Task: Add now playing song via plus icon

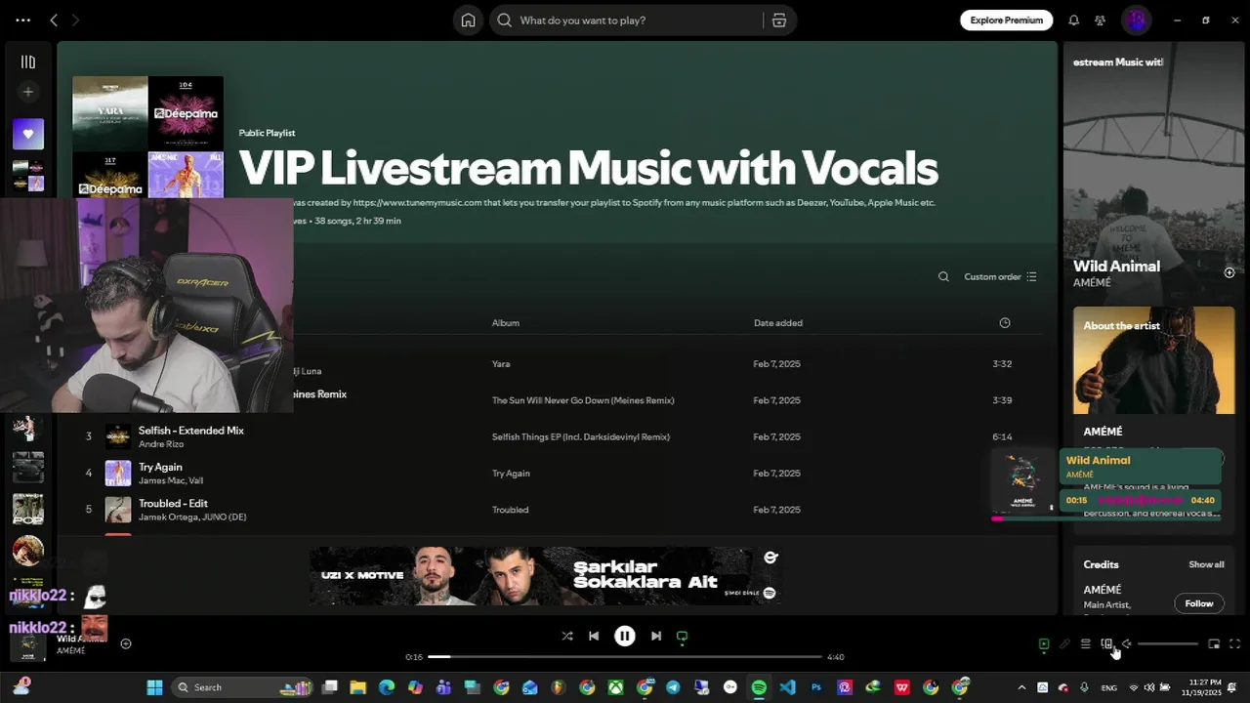Action: coord(126,643)
